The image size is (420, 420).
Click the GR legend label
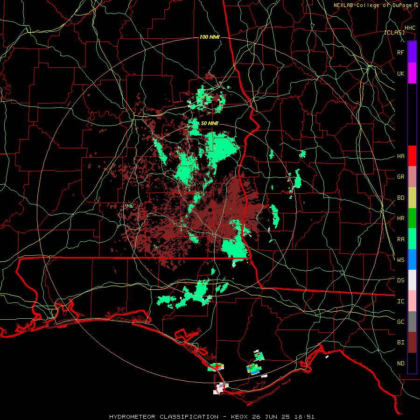point(400,177)
